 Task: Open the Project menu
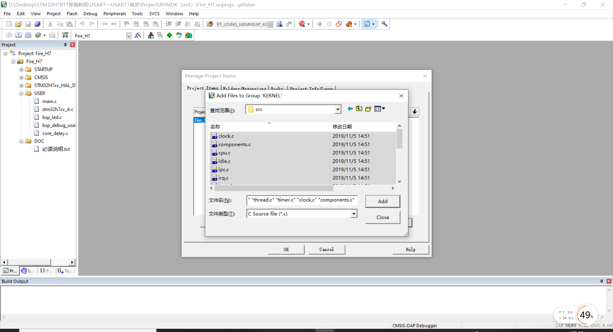coord(54,14)
